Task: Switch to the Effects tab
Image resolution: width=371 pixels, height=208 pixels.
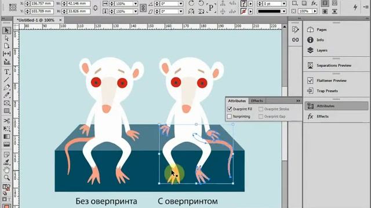Action: tap(257, 101)
